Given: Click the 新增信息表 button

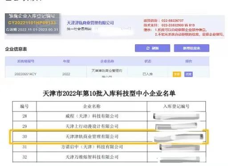Looking at the screenshot, I should point(191,48).
